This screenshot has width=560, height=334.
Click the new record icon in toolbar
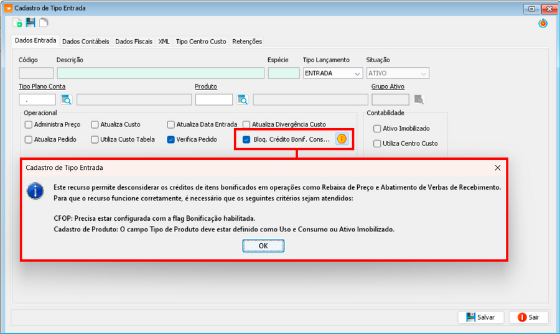click(x=17, y=23)
